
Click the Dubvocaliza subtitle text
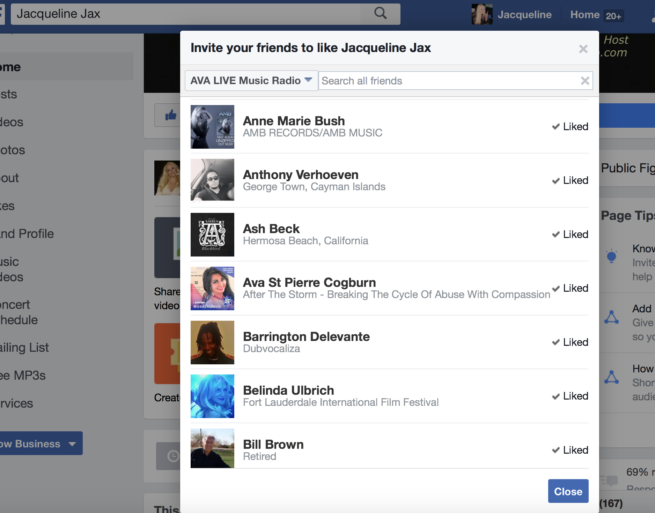point(271,349)
